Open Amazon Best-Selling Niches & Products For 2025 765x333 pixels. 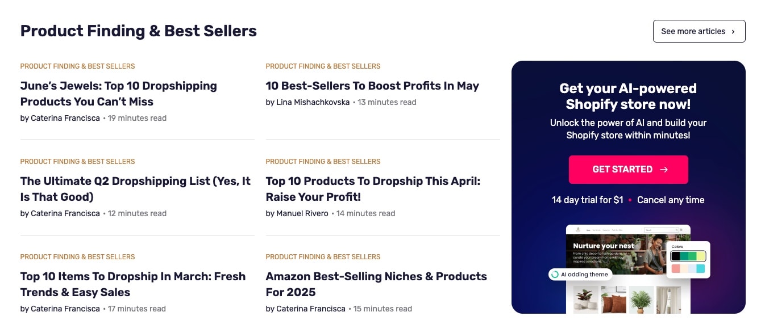pos(376,284)
